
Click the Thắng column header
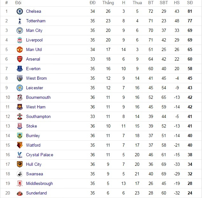pos(108,3)
